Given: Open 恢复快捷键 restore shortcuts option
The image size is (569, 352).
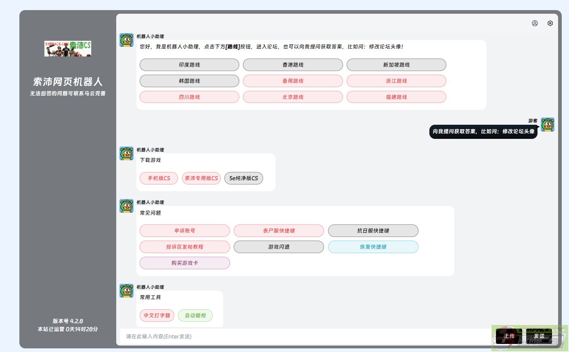Looking at the screenshot, I should [x=373, y=247].
